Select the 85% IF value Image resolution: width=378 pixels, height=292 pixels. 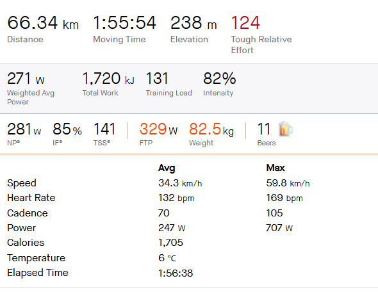pos(67,129)
